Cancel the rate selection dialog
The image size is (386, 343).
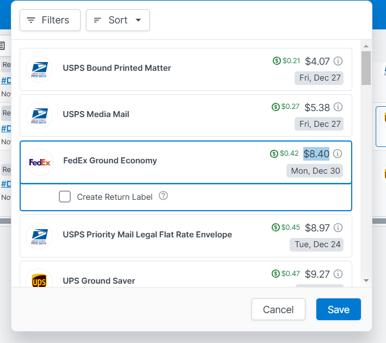278,309
